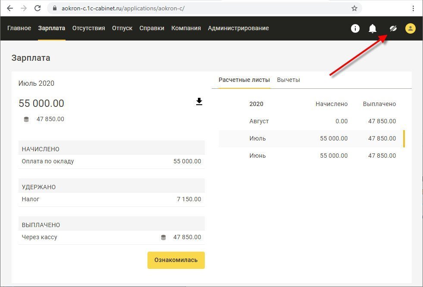This screenshot has height=287, width=423.
Task: Click the browser forward arrow
Action: [24, 8]
